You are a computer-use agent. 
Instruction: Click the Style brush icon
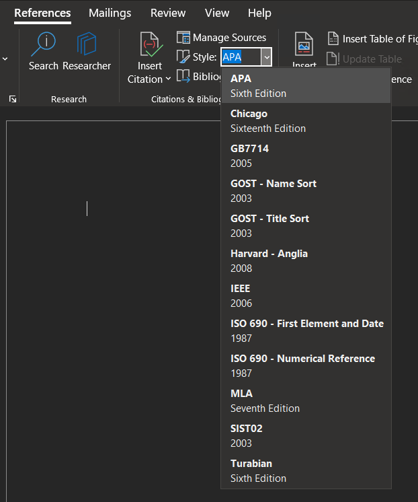pyautogui.click(x=183, y=57)
